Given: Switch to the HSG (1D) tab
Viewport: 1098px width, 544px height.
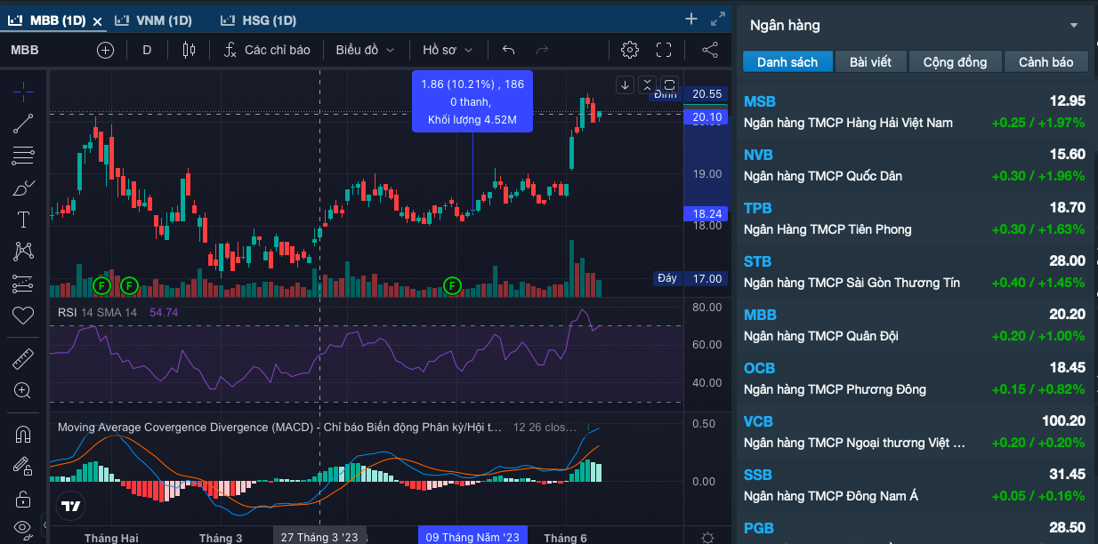Looking at the screenshot, I should [x=260, y=20].
